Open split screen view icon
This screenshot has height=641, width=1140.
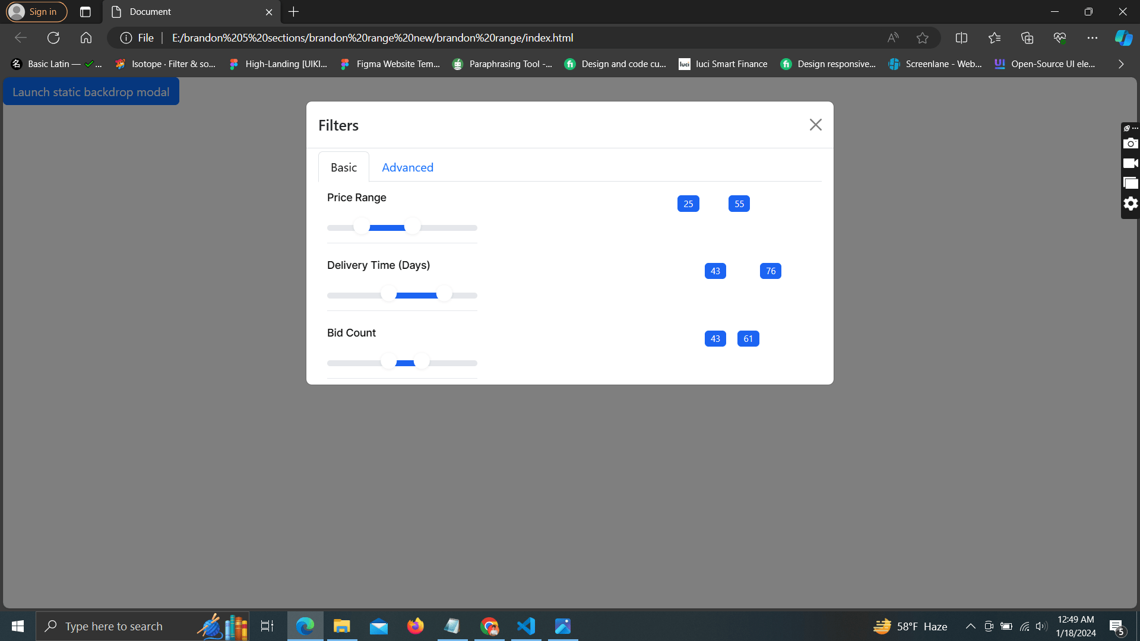[961, 38]
